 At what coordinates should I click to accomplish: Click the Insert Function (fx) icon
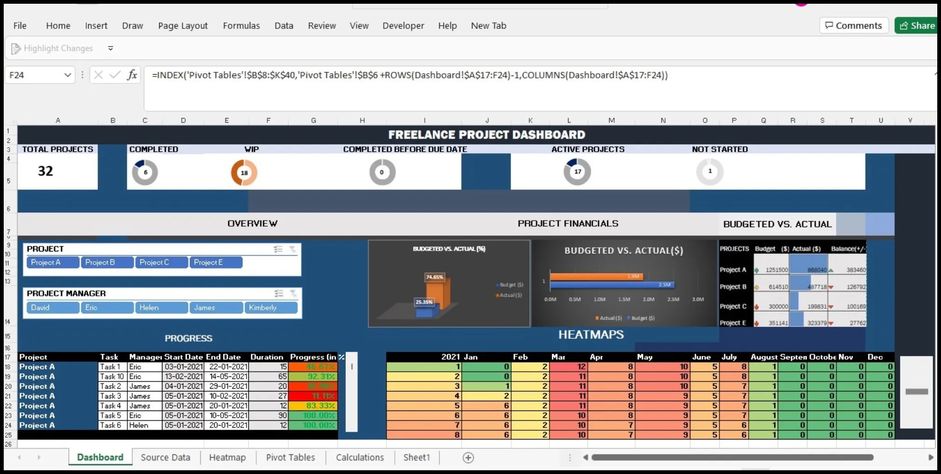(132, 75)
